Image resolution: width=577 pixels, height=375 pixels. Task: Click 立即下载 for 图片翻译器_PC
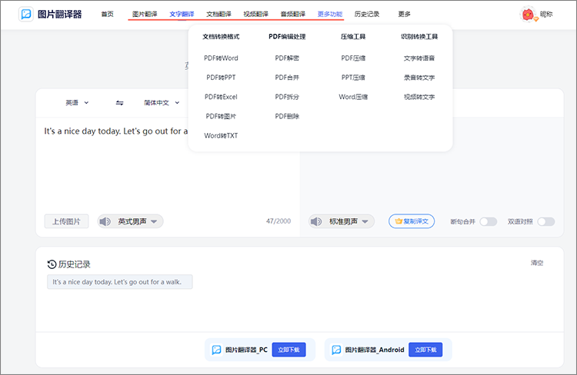(x=288, y=350)
